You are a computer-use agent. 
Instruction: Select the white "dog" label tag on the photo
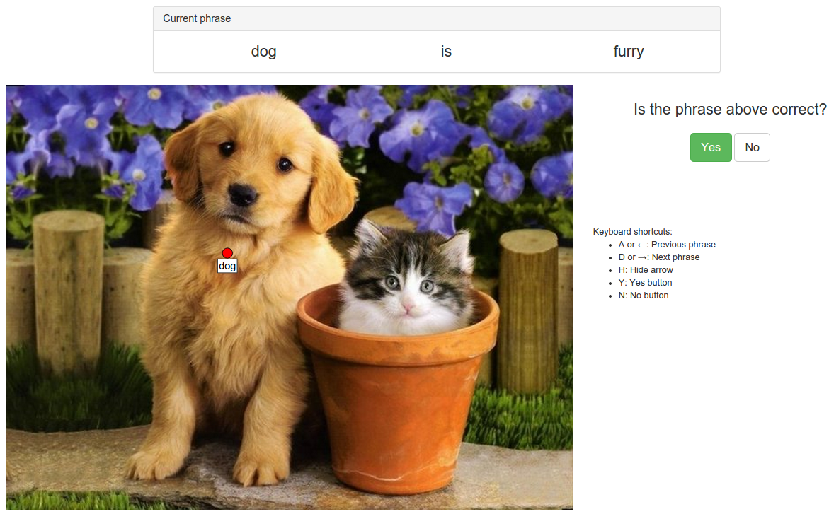click(227, 267)
